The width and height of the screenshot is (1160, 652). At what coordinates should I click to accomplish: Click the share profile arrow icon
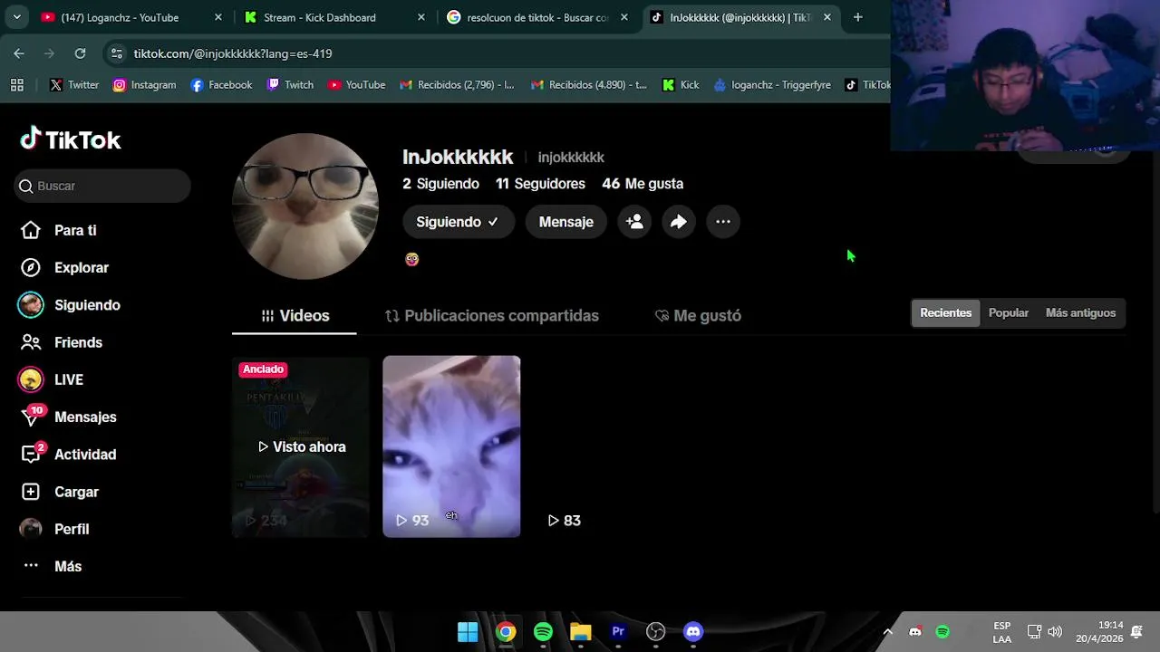tap(679, 222)
